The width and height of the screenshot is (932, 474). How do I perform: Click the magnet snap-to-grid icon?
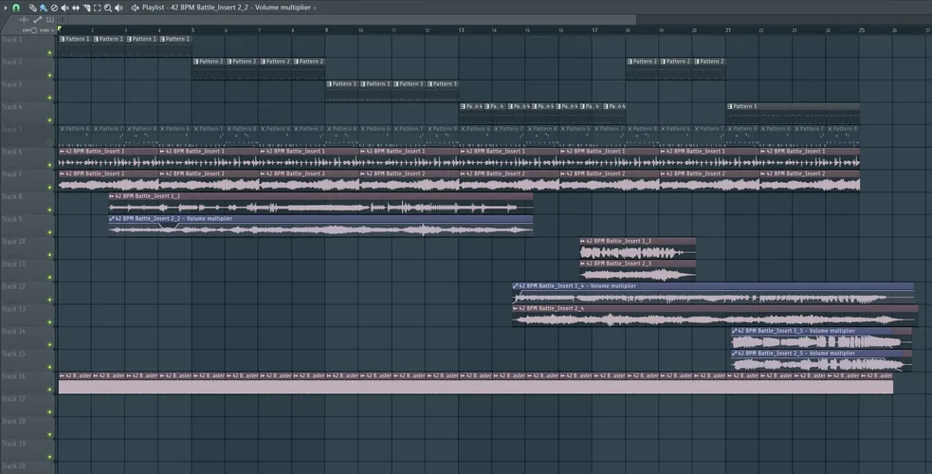[x=16, y=8]
